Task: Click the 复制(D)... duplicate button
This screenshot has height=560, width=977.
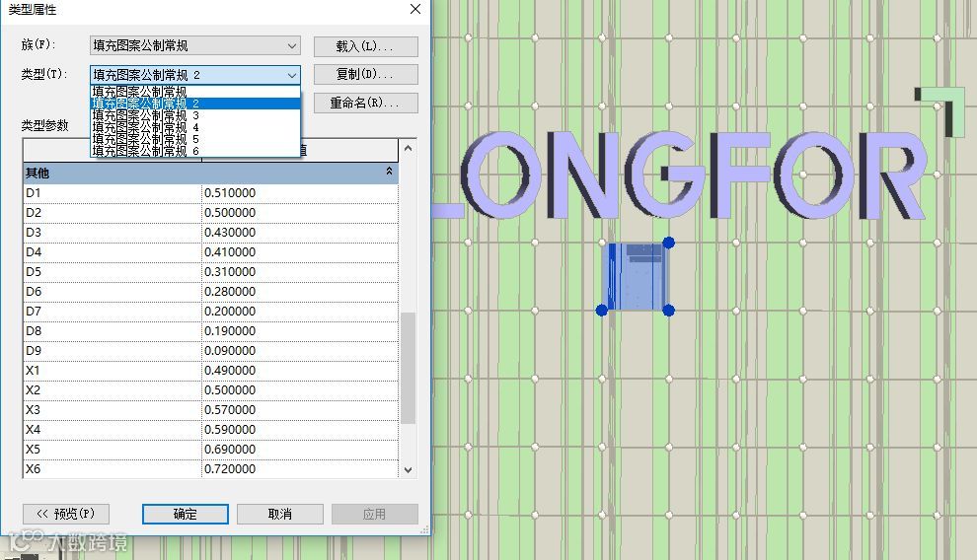Action: click(366, 74)
